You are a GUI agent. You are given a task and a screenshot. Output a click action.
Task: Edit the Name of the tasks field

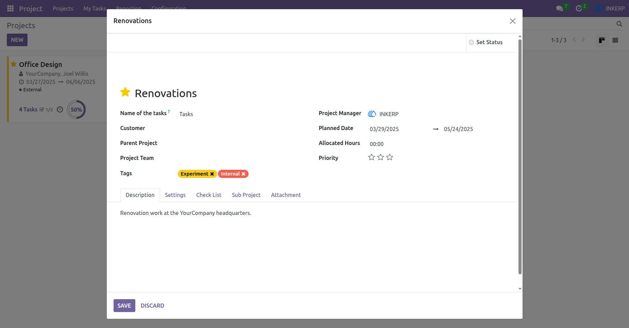(241, 114)
